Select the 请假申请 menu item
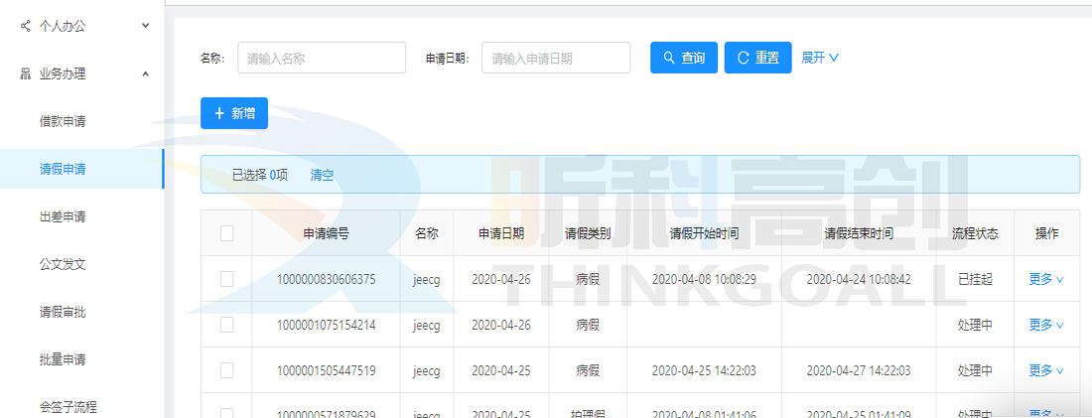Viewport: 1092px width, 418px height. 81,169
